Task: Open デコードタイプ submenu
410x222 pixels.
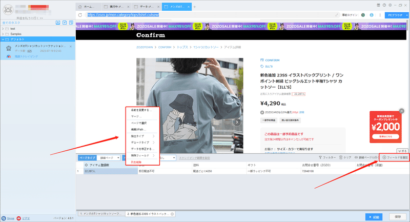Action: pyautogui.click(x=142, y=143)
